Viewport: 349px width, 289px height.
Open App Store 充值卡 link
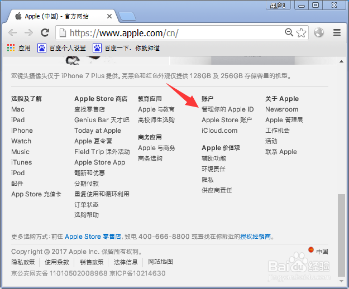pos(36,194)
